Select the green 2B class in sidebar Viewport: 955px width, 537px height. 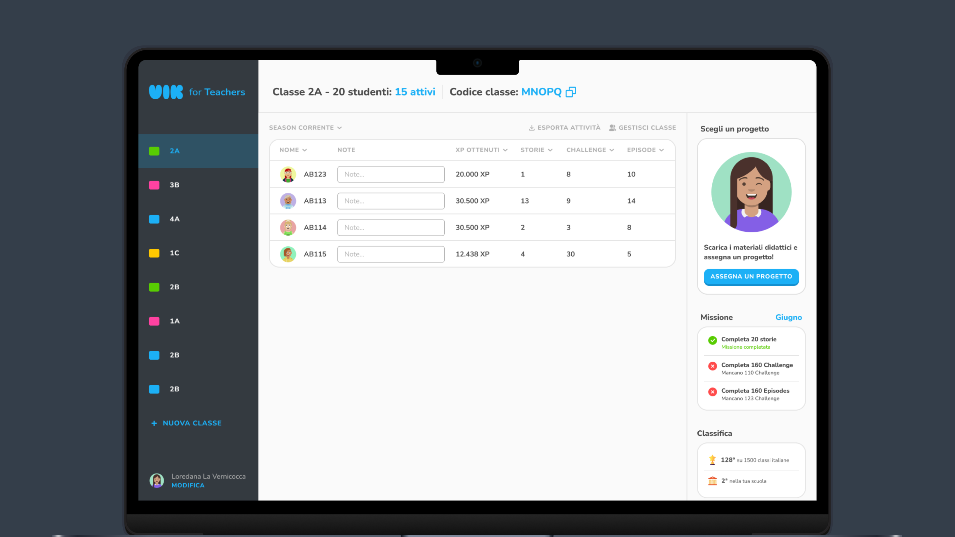(198, 287)
